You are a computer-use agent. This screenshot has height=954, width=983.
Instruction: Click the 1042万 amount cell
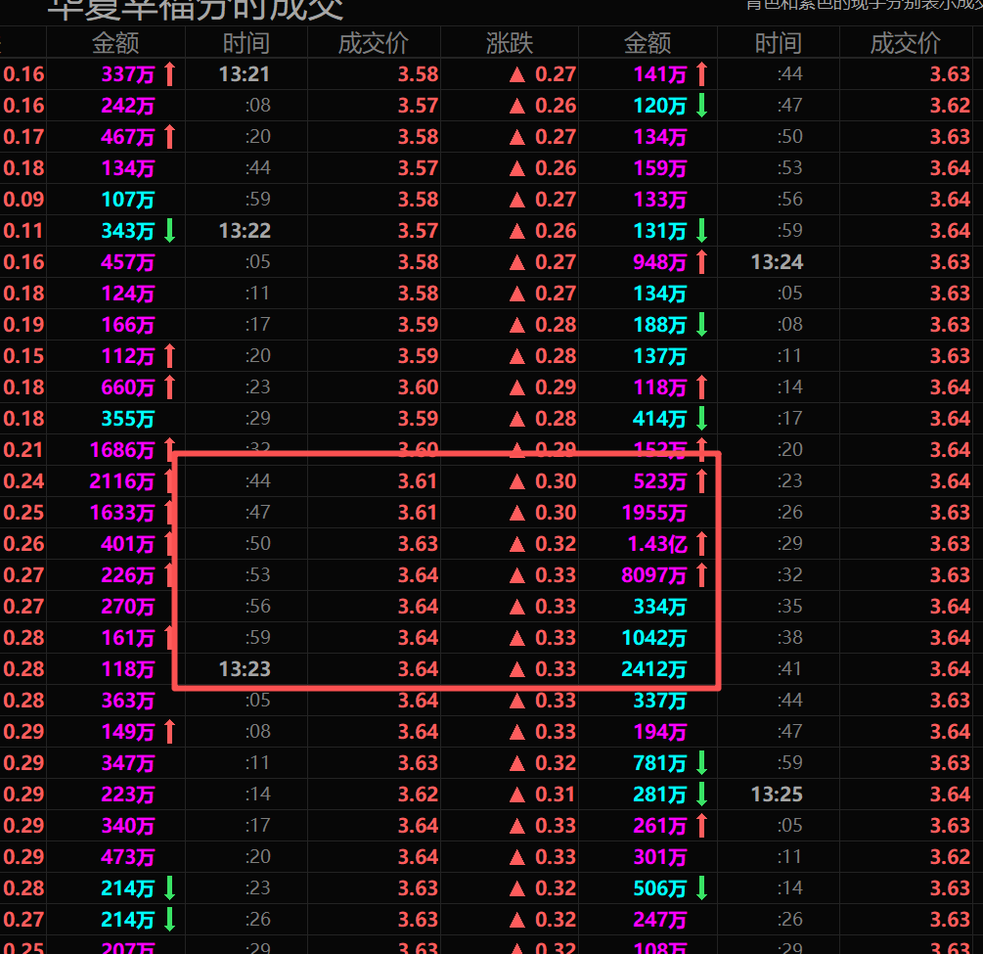pyautogui.click(x=654, y=638)
